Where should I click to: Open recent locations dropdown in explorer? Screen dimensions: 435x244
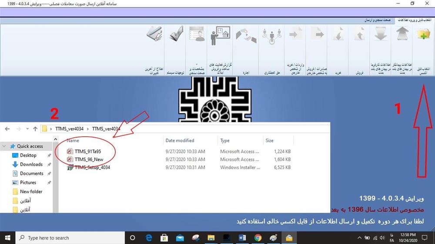[27, 129]
